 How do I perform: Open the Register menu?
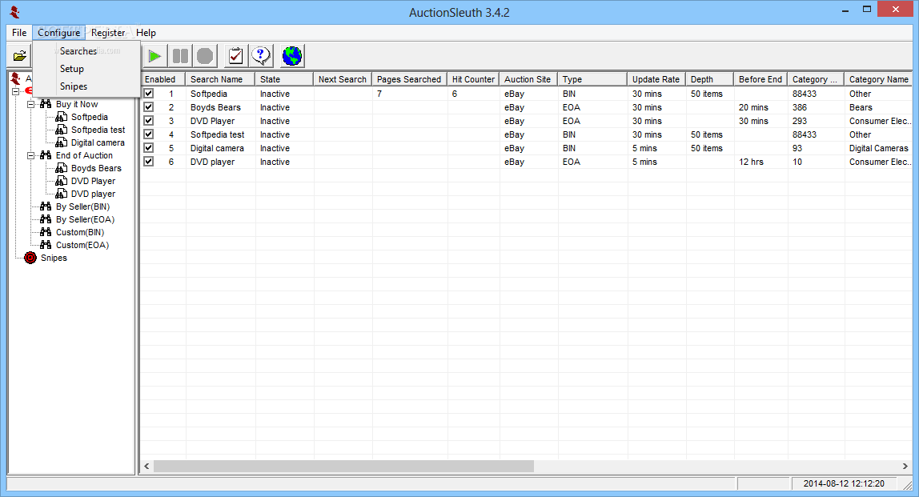coord(108,33)
